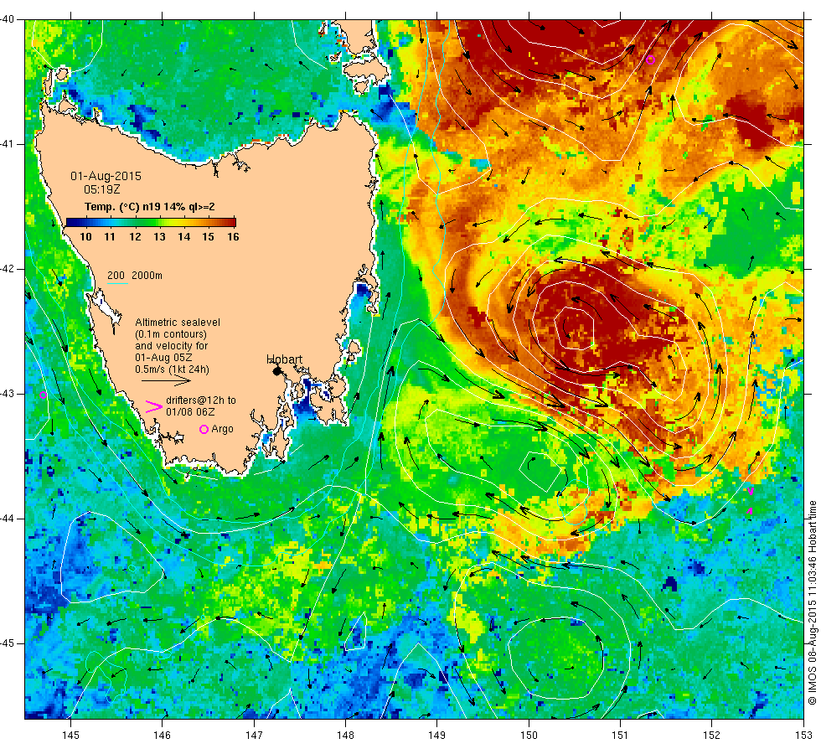Click the 200 depth contour label
This screenshot has height=754, width=821.
[116, 276]
